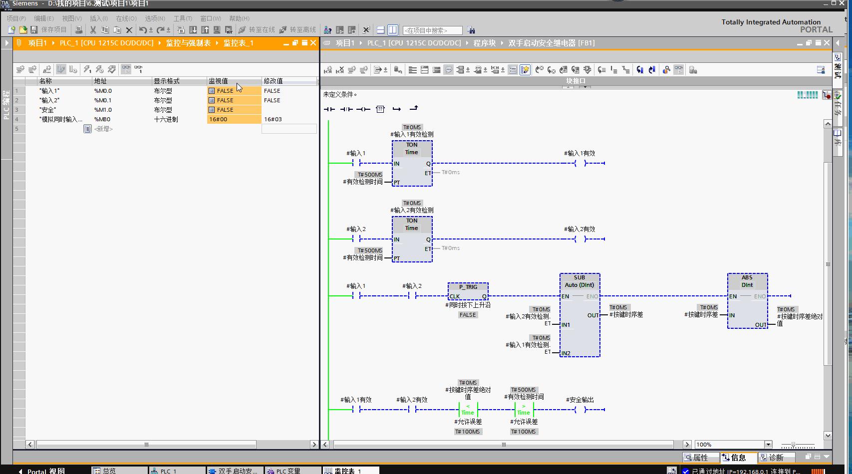Switch to Portal 视图
The height and width of the screenshot is (474, 852).
click(42, 471)
